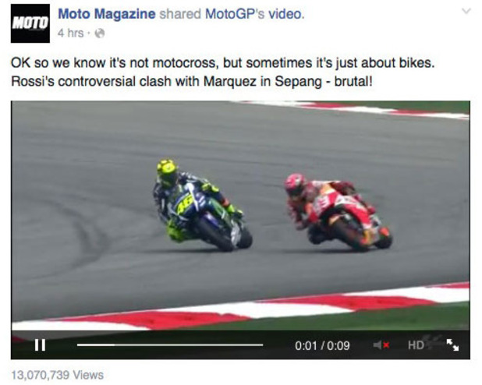Pause the playing video
Viewport: 482px width, 385px height.
coord(40,344)
